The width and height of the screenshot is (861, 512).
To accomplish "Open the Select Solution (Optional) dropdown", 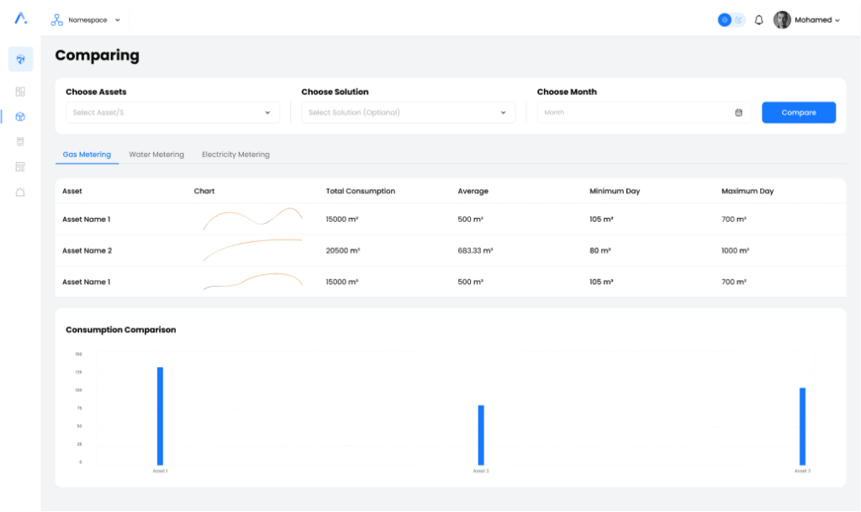I will pos(408,113).
